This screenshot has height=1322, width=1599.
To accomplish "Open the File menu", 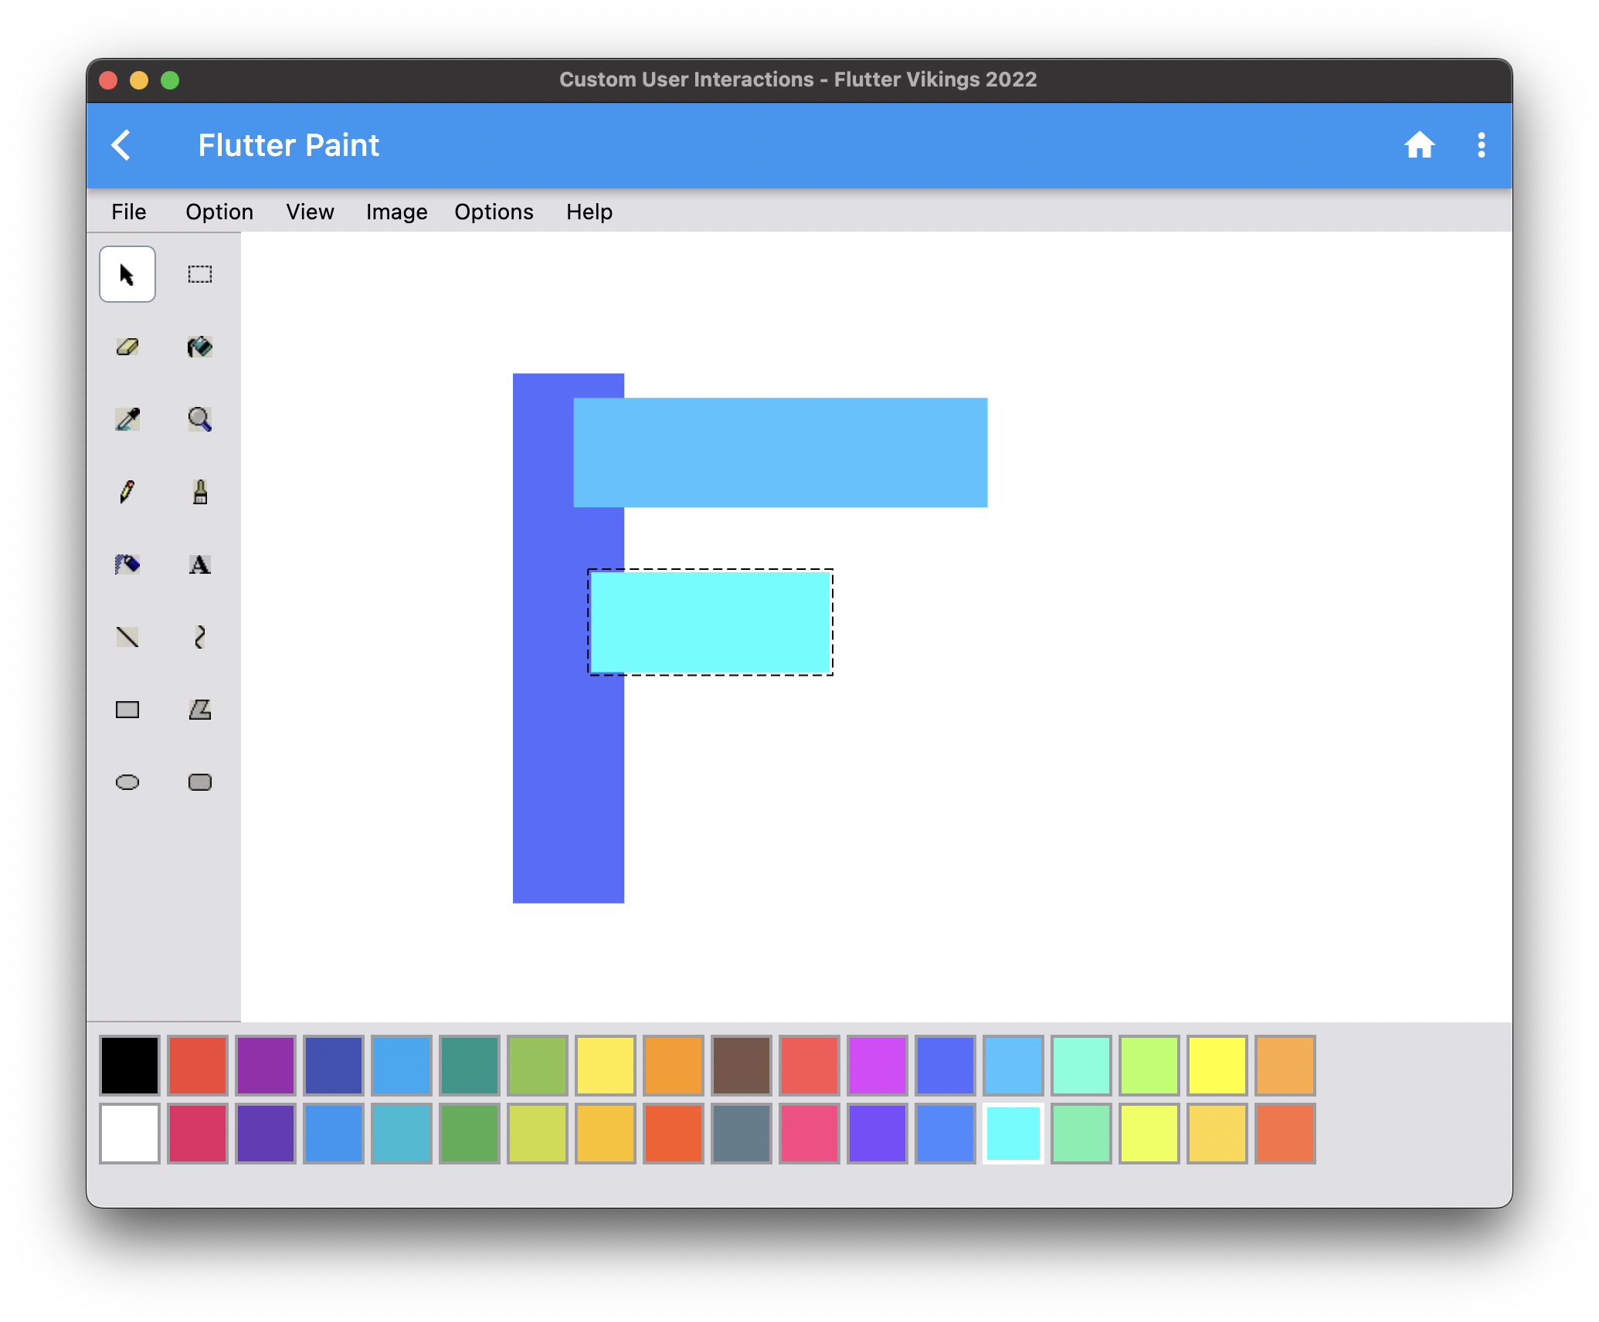I will (128, 212).
